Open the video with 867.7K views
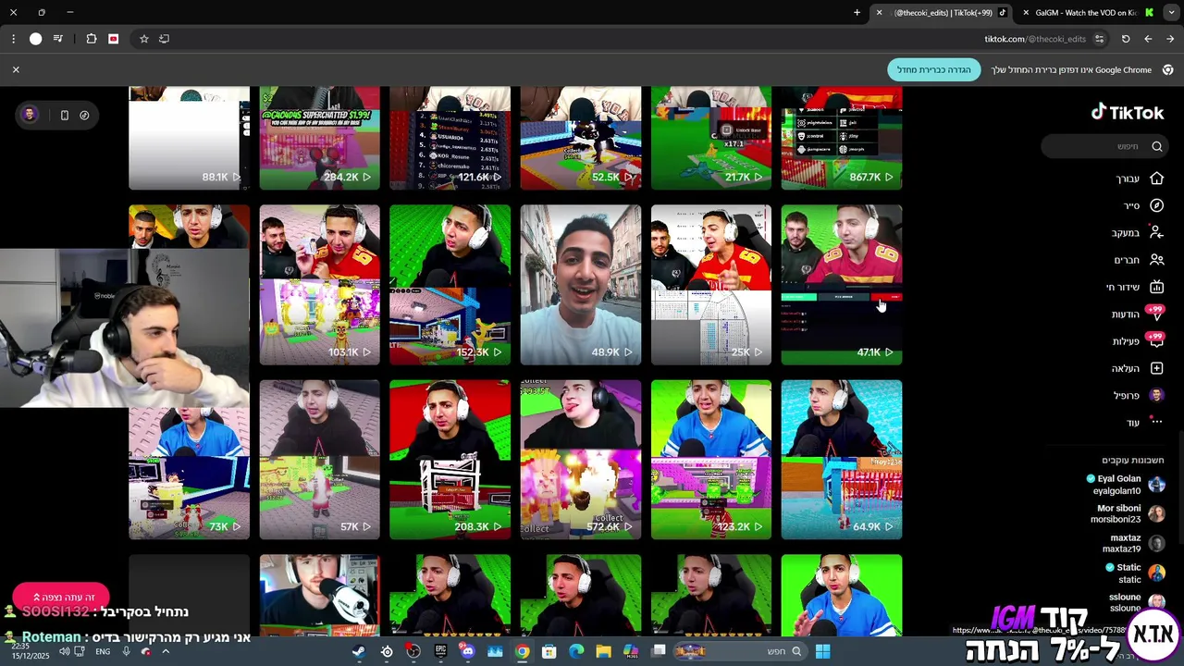Screen dimensions: 1184x666 click(x=842, y=139)
